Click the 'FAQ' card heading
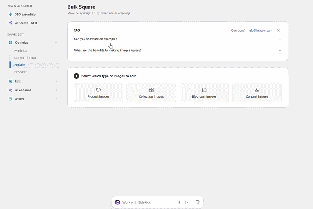The width and height of the screenshot is (313, 209). (x=77, y=30)
